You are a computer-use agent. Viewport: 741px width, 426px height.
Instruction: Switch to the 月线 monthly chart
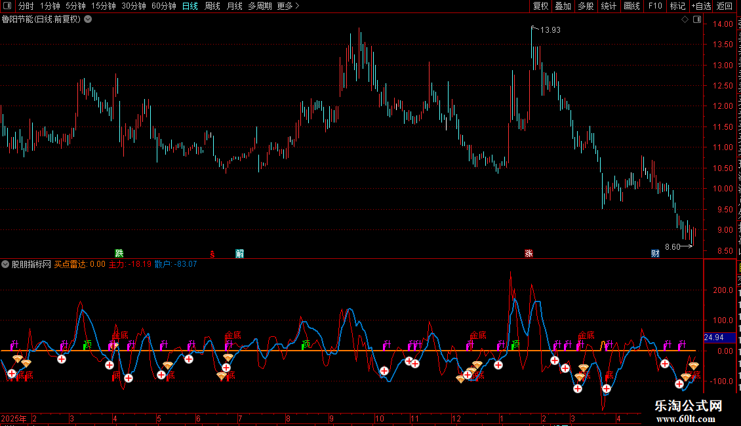point(234,6)
